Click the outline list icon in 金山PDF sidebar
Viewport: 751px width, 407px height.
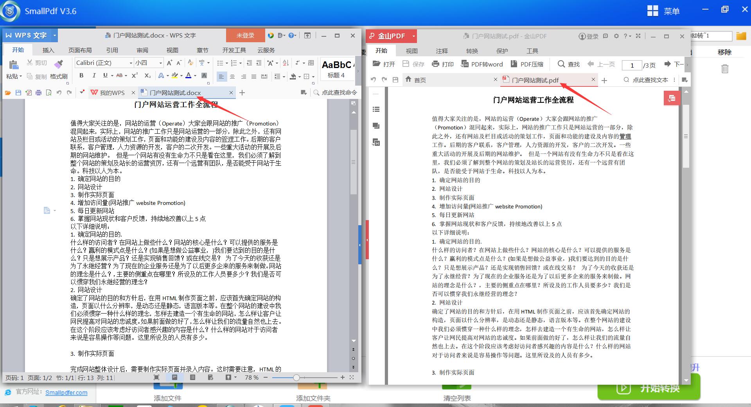click(x=376, y=109)
